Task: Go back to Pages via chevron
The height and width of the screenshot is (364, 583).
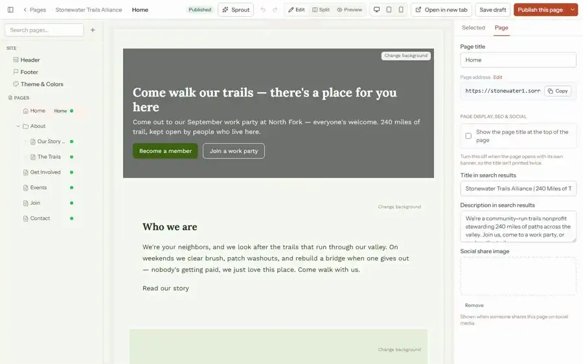Action: click(34, 10)
